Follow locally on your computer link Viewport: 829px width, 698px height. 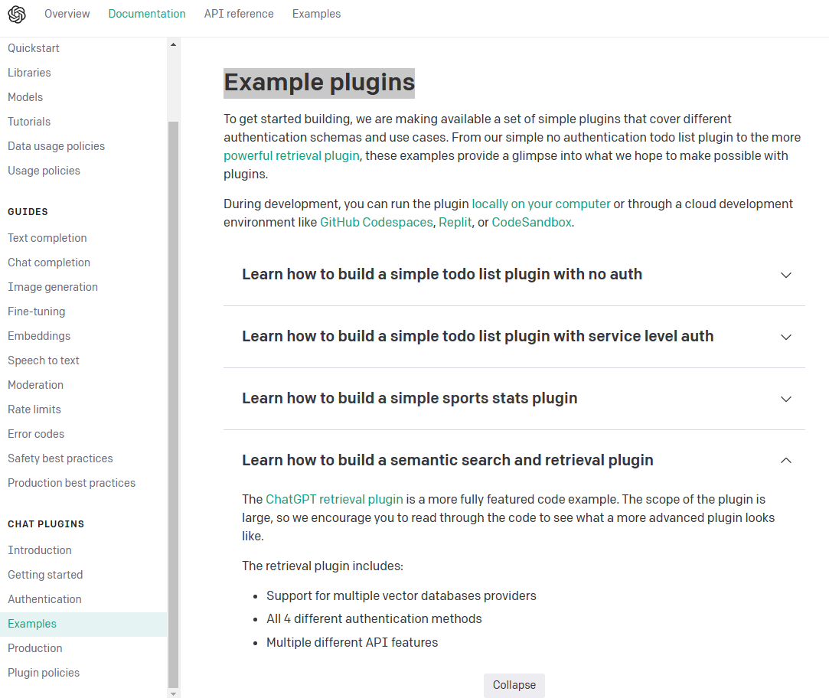point(541,204)
